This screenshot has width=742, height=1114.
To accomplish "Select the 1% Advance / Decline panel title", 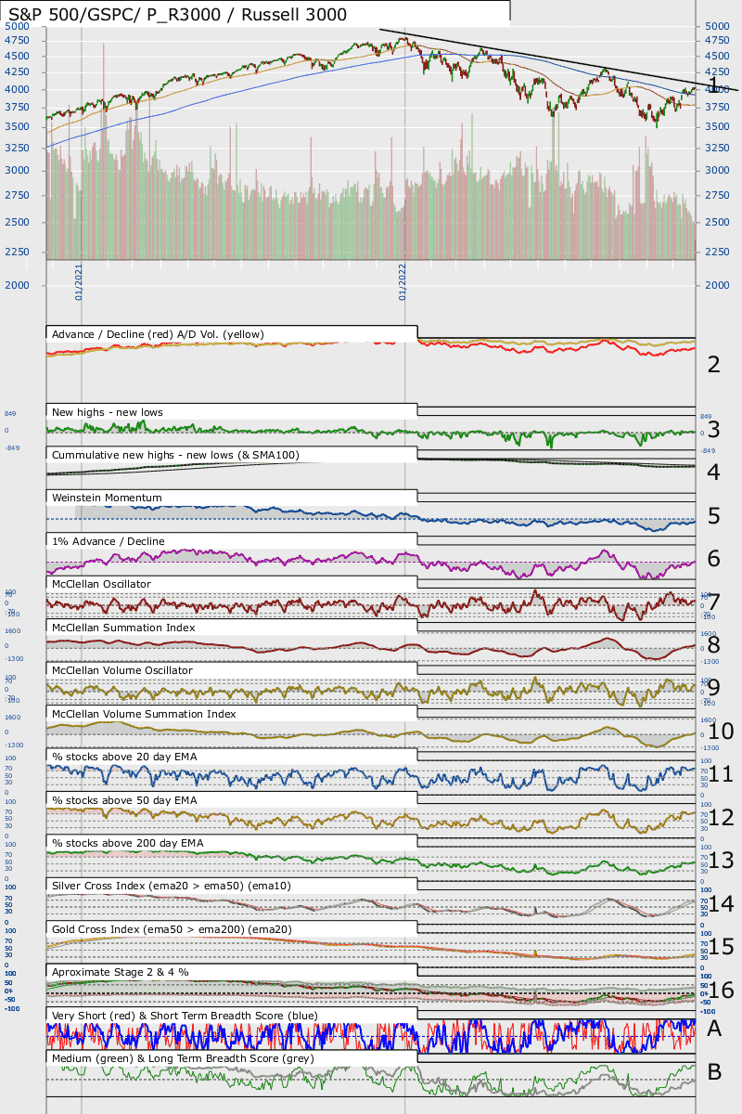I will pos(109,540).
